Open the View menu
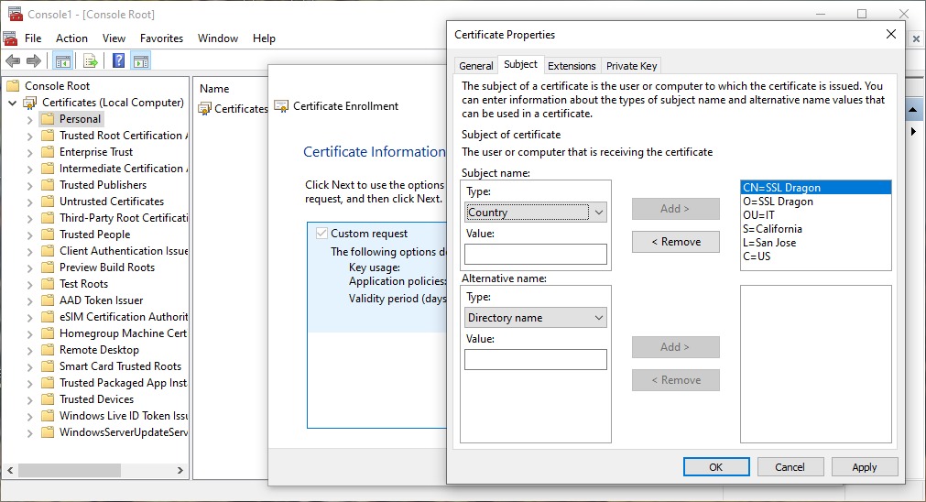 114,38
